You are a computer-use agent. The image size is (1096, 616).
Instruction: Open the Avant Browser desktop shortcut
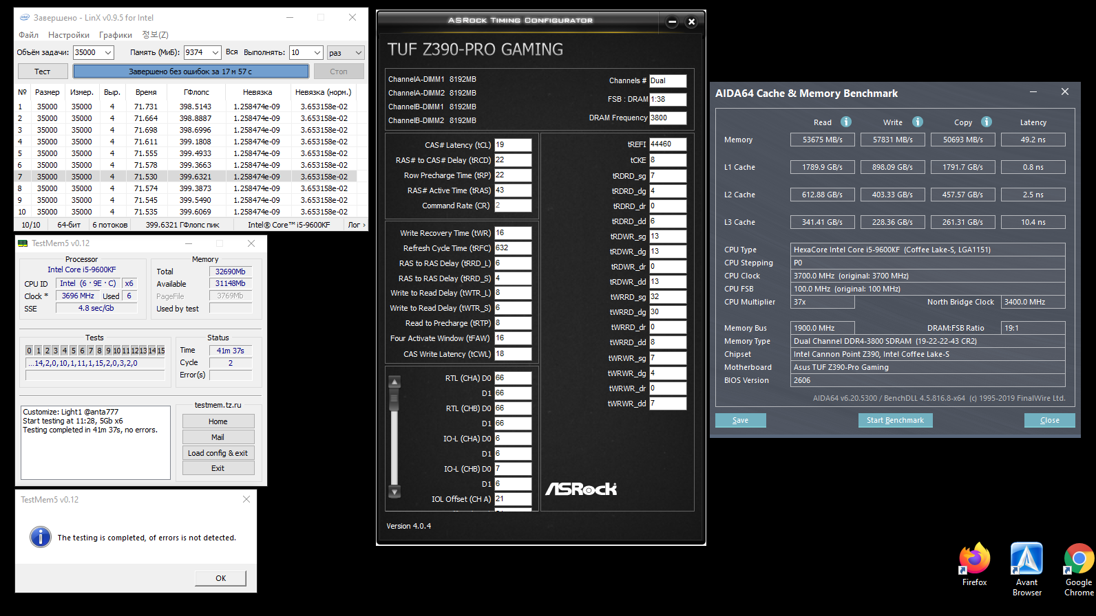(x=1026, y=569)
